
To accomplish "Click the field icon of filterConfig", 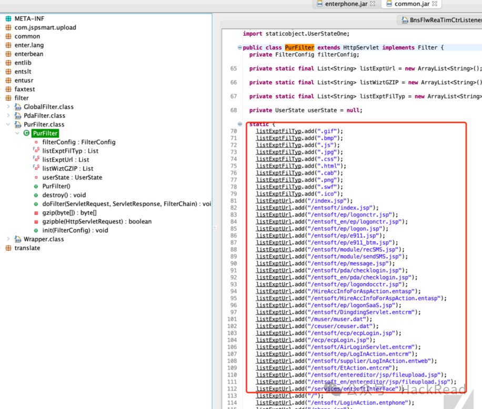I will [36, 142].
